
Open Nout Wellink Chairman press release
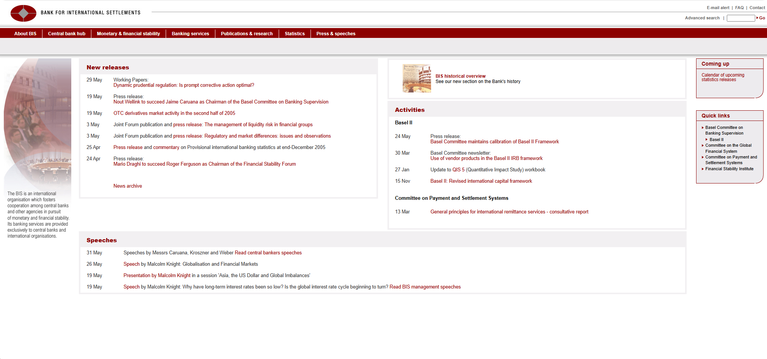(221, 102)
